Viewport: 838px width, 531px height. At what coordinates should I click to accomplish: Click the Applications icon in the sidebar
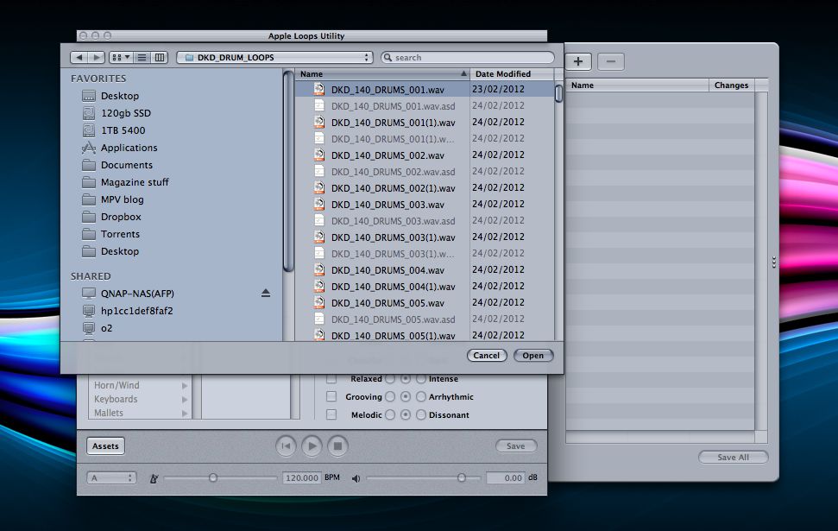(x=89, y=148)
